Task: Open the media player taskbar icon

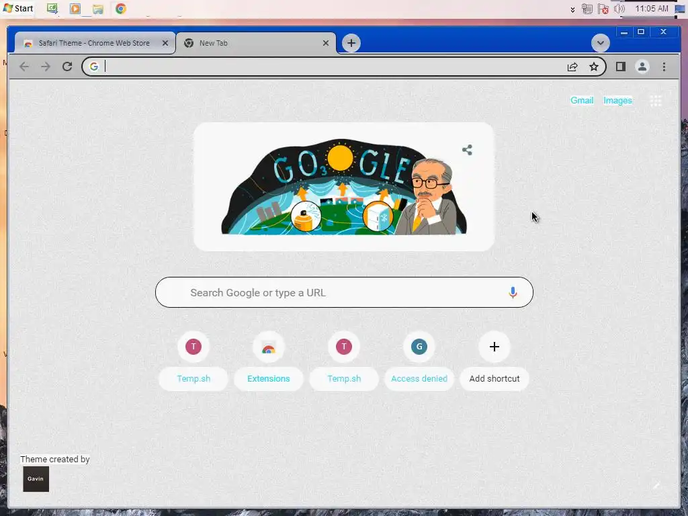Action: (x=75, y=9)
